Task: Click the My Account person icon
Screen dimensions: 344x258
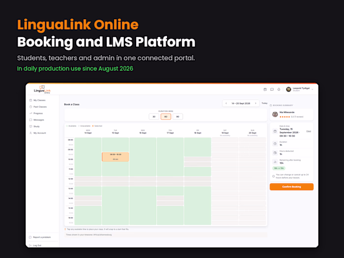Action: [30, 133]
